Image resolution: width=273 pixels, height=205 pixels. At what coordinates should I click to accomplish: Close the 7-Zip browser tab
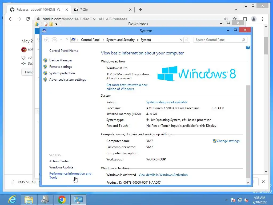(130, 10)
